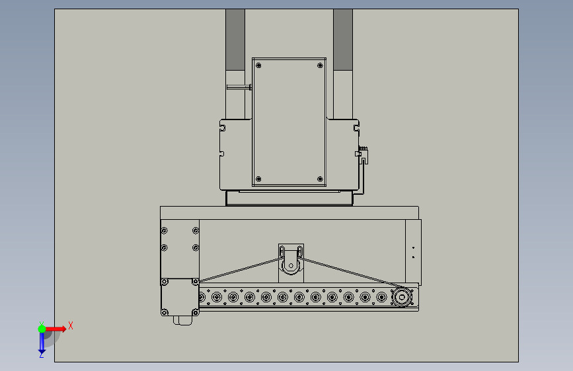Select the horizontal pin left of cover plate
573x371 pixels.
239,87
